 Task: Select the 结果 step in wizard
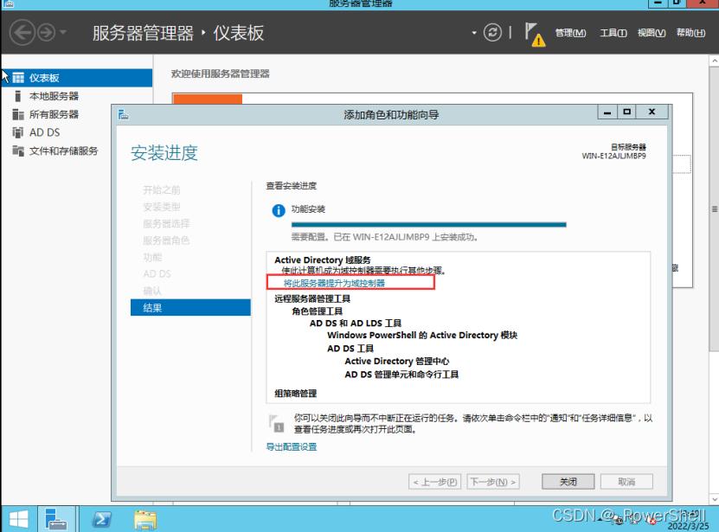pyautogui.click(x=190, y=308)
